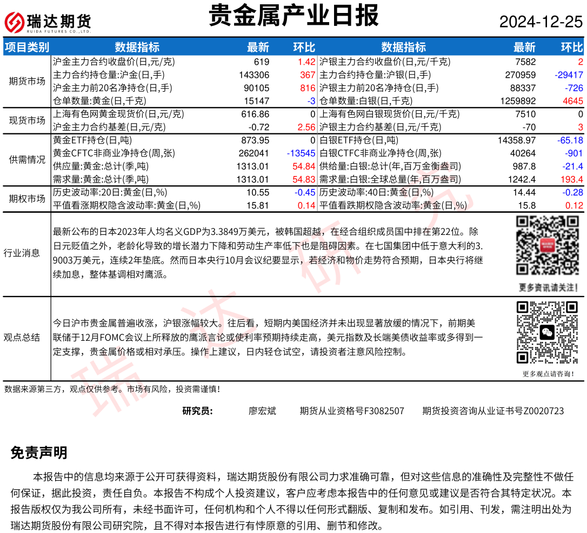Select 平值看涨期权隐含波动率:黄金(日,%) cell
Image resolution: width=587 pixels, height=533 pixels.
[126, 206]
